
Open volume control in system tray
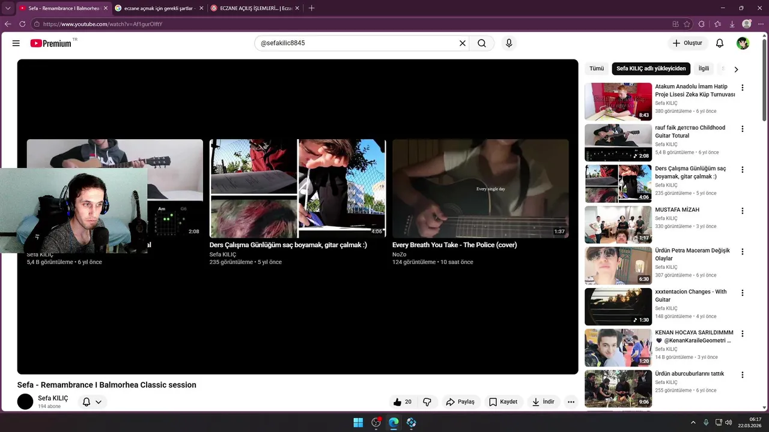point(728,422)
